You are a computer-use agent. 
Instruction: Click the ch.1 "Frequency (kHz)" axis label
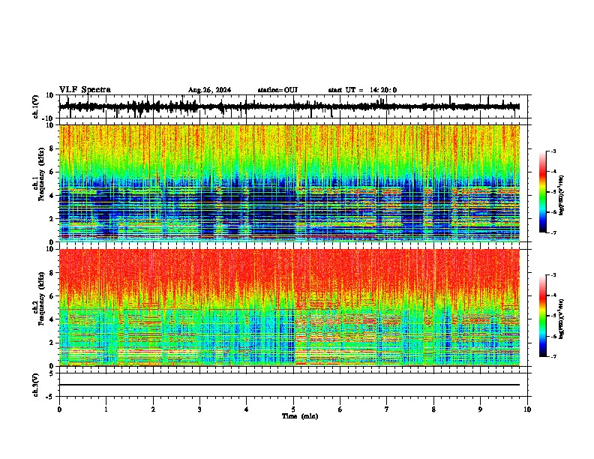tap(41, 174)
